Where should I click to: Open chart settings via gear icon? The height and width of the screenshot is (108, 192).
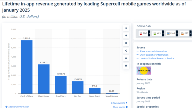(x=126, y=43)
